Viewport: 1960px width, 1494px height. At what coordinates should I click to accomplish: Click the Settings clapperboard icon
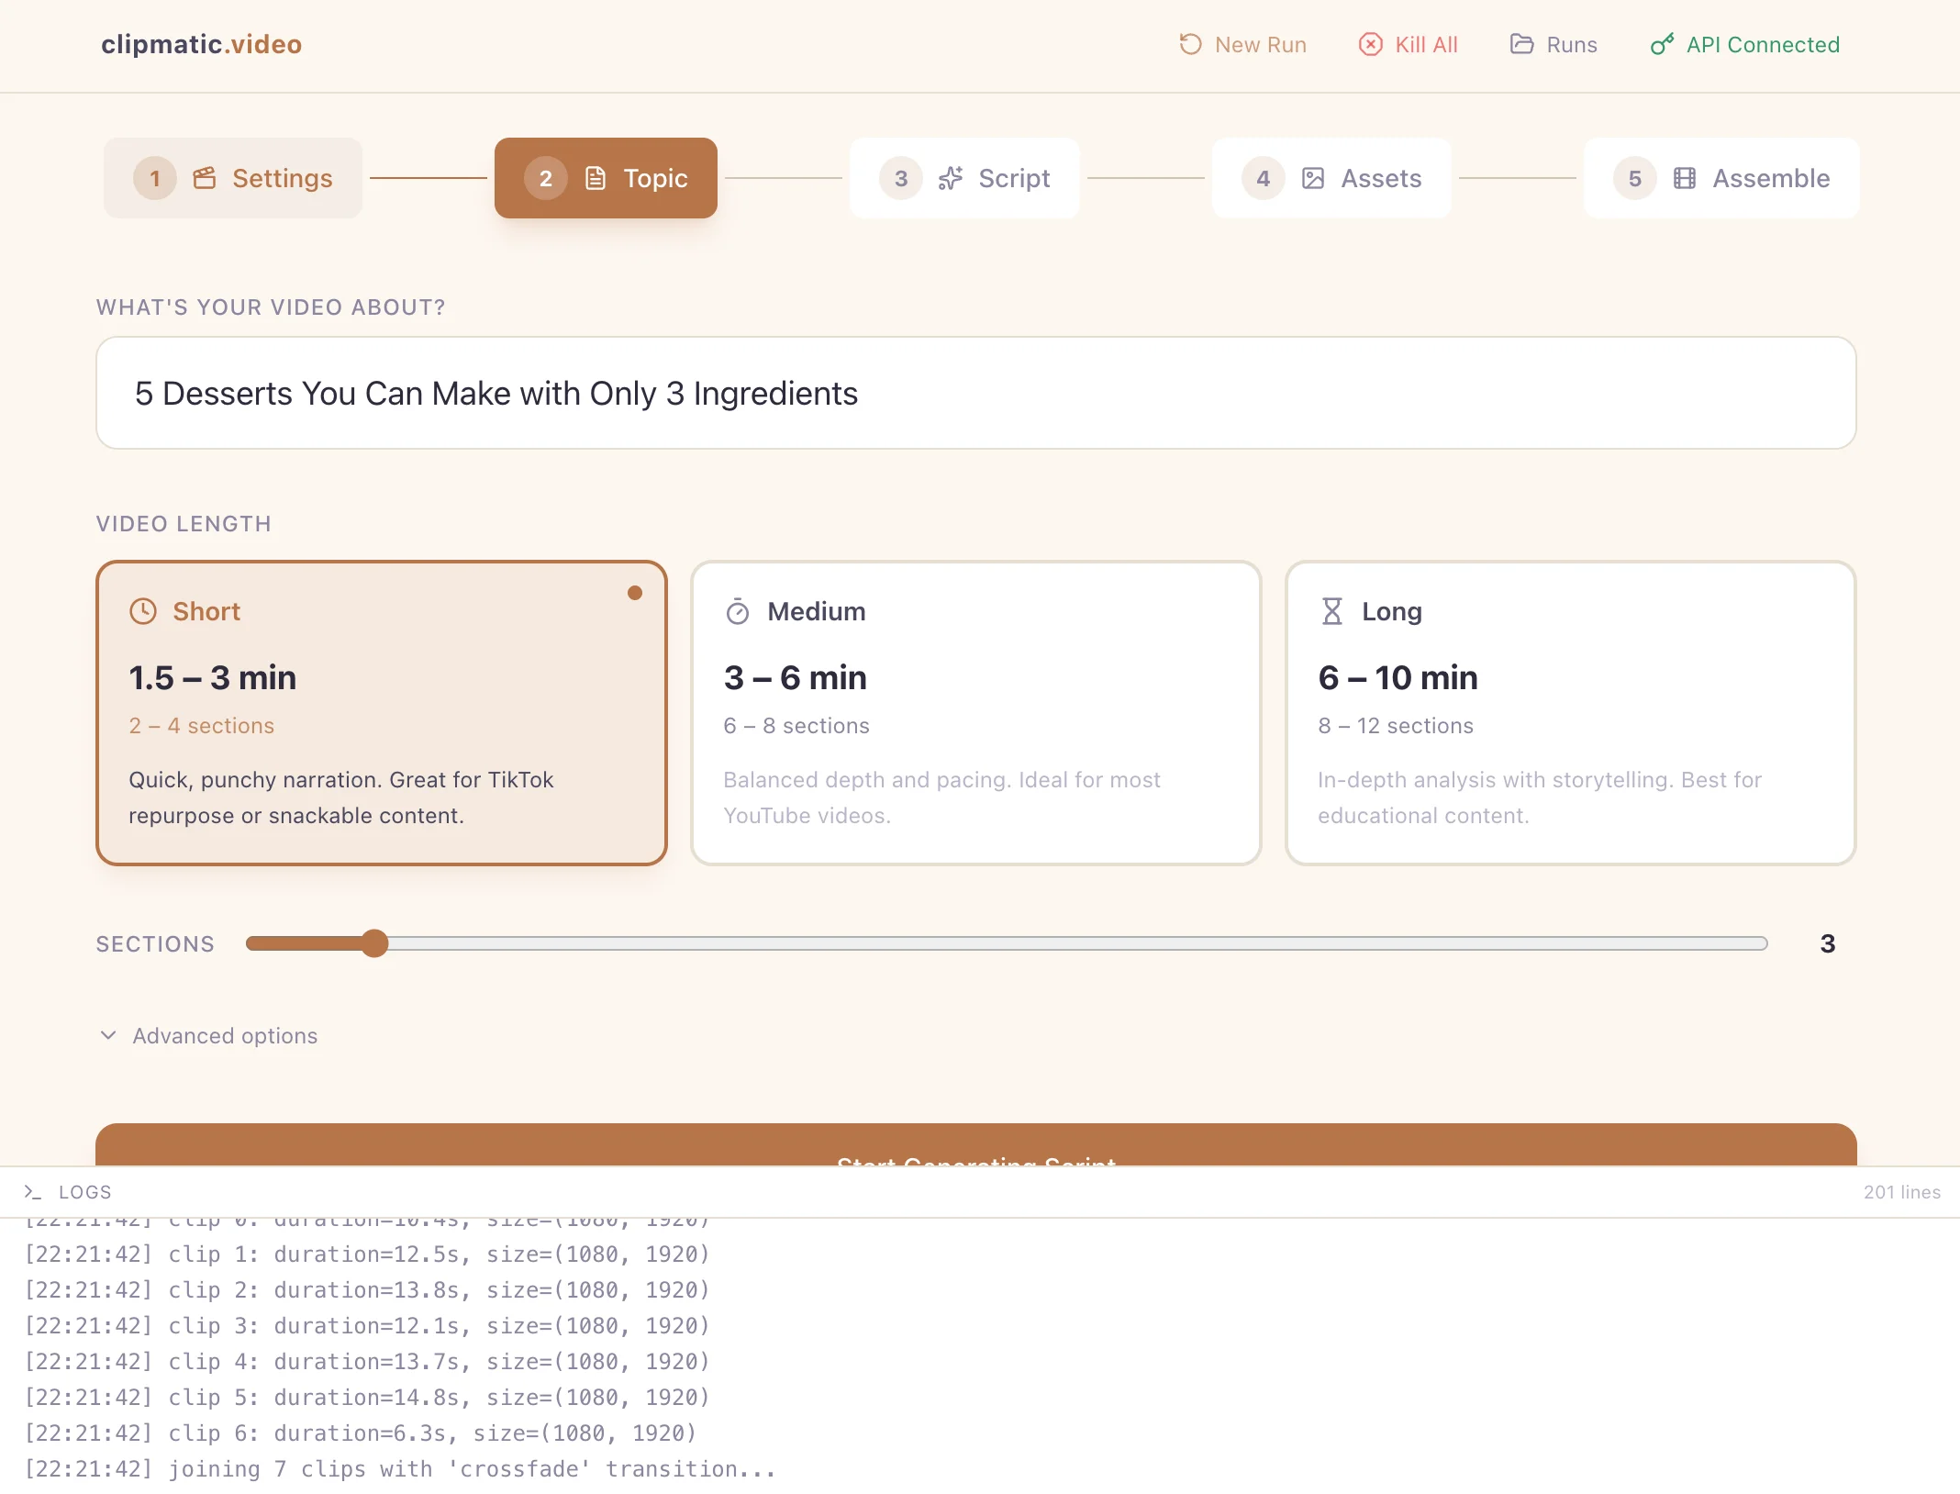(x=205, y=178)
